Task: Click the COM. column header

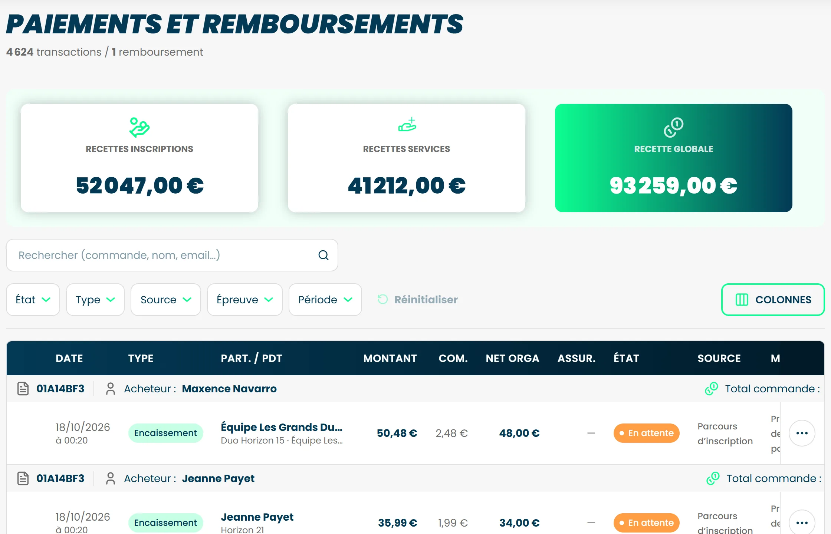Action: pyautogui.click(x=453, y=358)
